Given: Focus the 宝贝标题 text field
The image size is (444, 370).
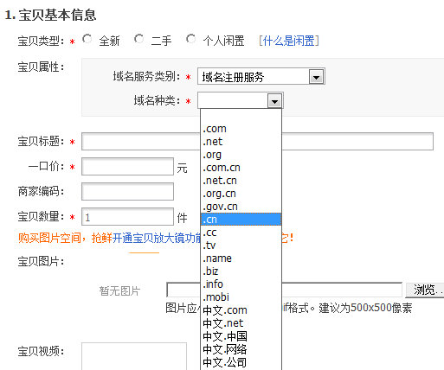Looking at the screenshot, I should [257, 142].
